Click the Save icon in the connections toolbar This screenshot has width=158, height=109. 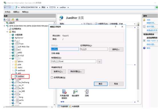point(9,20)
